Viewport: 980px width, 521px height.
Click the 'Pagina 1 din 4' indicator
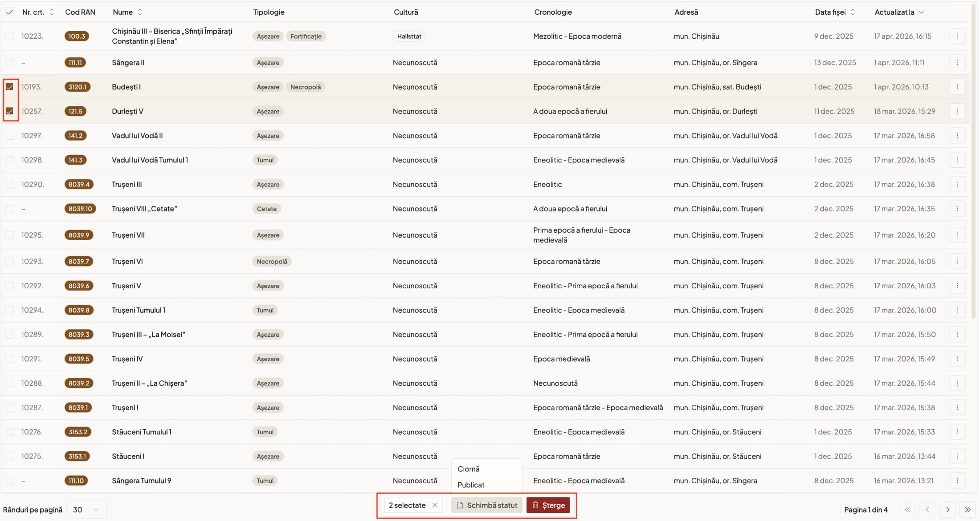(866, 509)
